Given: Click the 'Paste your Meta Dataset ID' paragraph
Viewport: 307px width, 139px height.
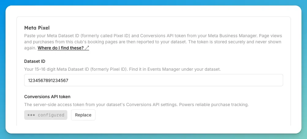Looking at the screenshot, I should pyautogui.click(x=153, y=42).
